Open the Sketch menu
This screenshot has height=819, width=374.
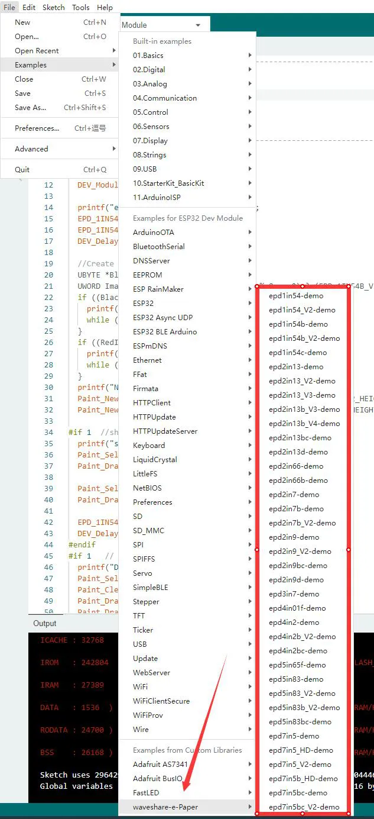click(x=54, y=7)
